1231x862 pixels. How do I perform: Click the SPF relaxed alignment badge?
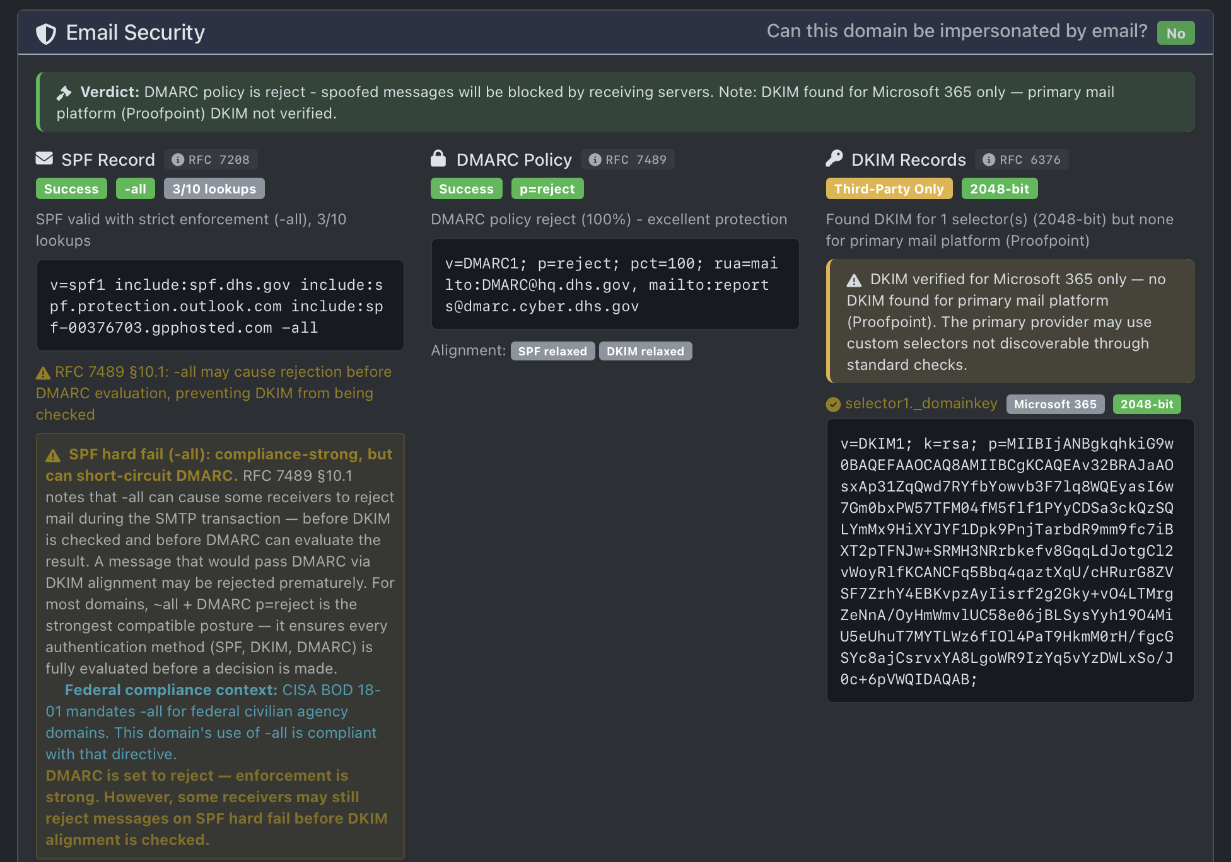coord(552,351)
